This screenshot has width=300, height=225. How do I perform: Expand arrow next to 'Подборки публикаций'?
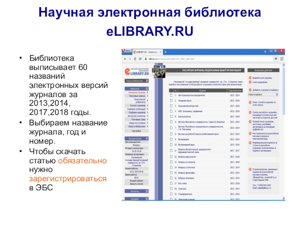147,109
